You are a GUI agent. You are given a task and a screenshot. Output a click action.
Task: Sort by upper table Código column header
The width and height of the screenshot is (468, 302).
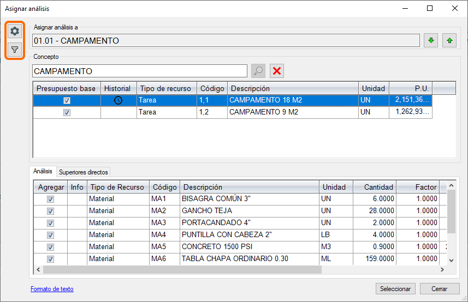tap(212, 88)
